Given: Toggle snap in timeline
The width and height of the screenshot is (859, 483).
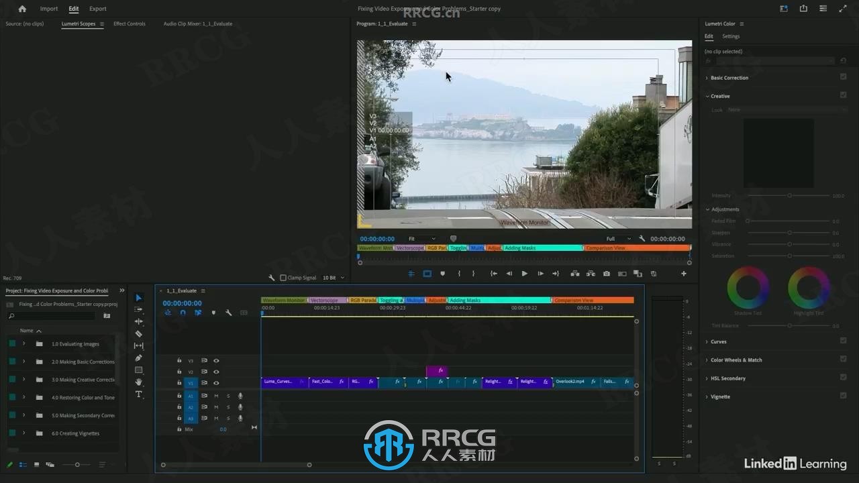Looking at the screenshot, I should coord(183,313).
